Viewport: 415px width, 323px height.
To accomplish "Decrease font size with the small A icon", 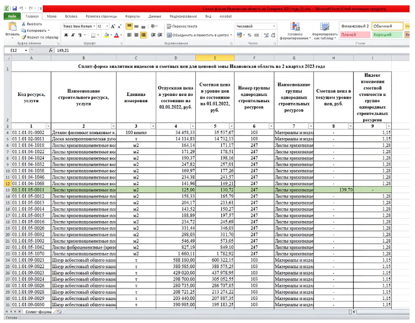I will coord(119,26).
